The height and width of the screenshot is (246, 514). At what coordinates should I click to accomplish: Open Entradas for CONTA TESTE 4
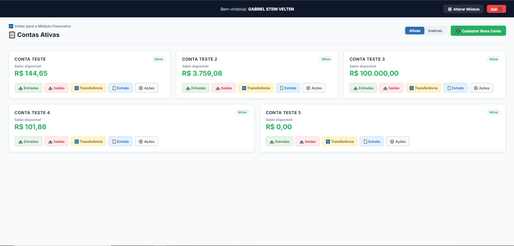point(29,141)
